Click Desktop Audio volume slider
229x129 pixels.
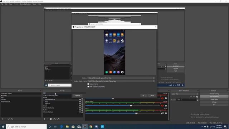(x=123, y=106)
